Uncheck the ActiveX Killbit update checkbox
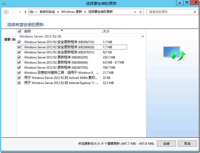The image size is (200, 153). coord(19,78)
